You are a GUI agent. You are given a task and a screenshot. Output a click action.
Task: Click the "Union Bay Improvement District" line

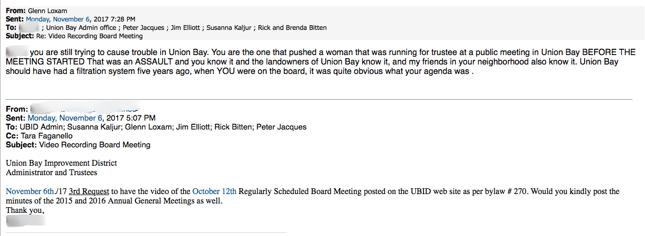coord(61,163)
